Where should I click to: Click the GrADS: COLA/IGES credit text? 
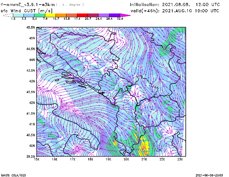[x=13, y=175]
